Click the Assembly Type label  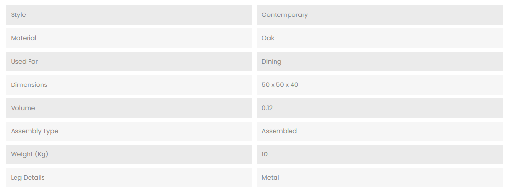(x=34, y=131)
